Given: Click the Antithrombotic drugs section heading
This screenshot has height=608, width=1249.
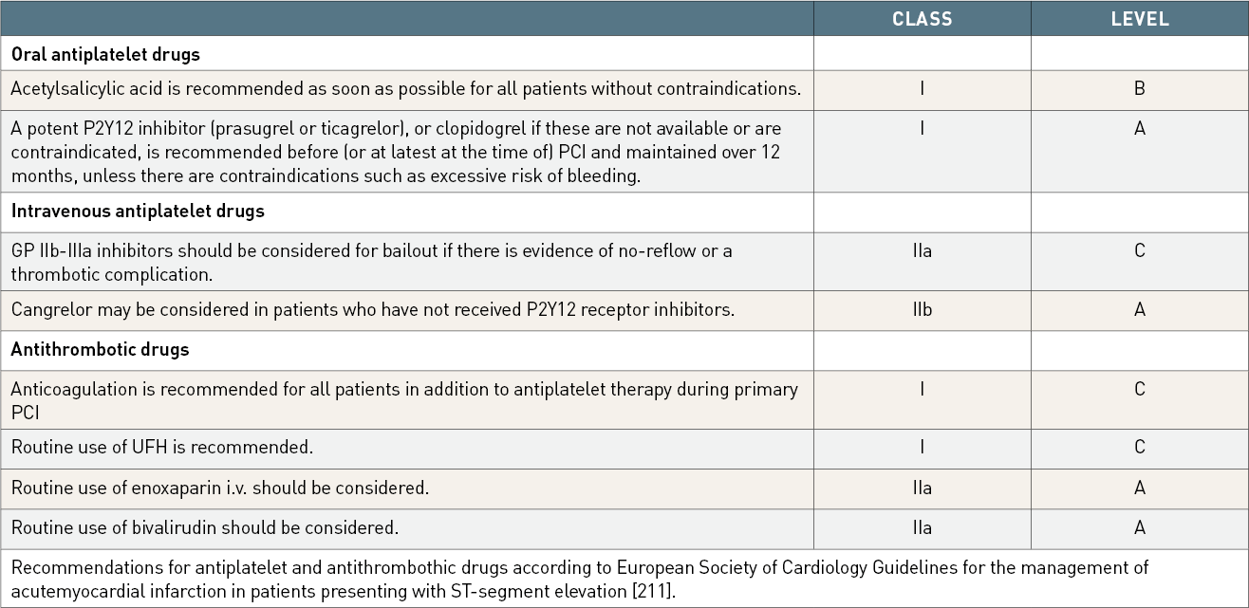Looking at the screenshot, I should pos(100,349).
